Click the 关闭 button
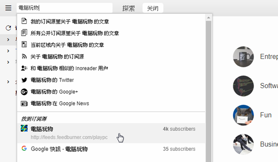Screen dimensions: 278x162 pos(153,8)
